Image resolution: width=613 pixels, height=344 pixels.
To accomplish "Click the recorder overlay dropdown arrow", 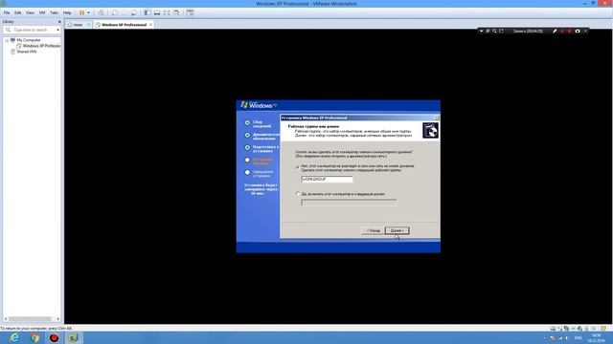I will pos(481,31).
